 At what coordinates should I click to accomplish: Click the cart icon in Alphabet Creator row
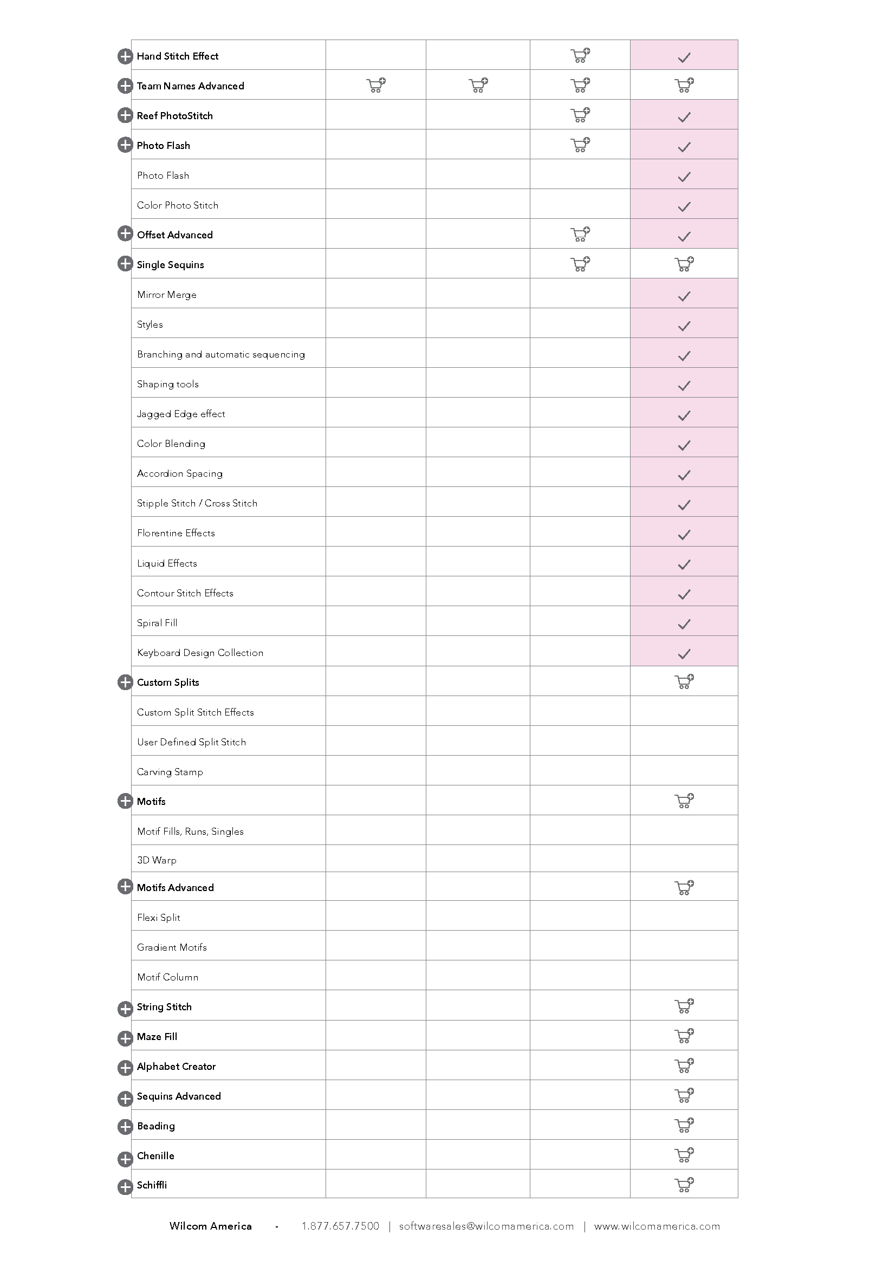[x=684, y=1065]
